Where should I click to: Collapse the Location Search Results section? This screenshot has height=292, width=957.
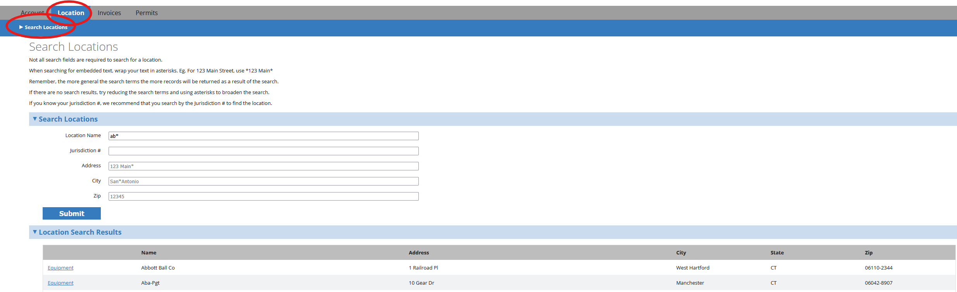point(80,232)
